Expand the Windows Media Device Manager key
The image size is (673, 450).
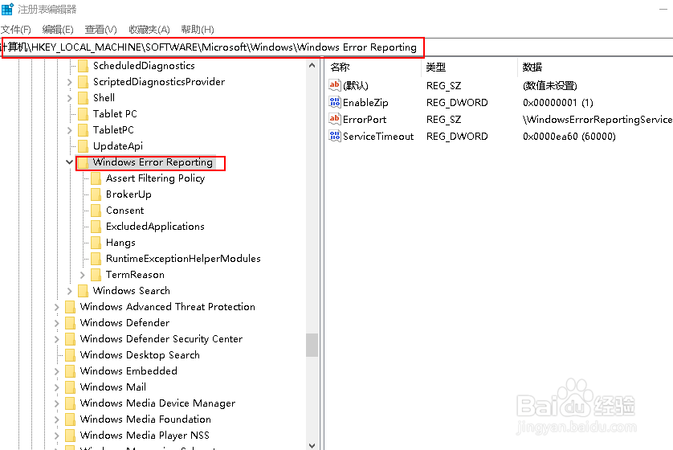57,403
